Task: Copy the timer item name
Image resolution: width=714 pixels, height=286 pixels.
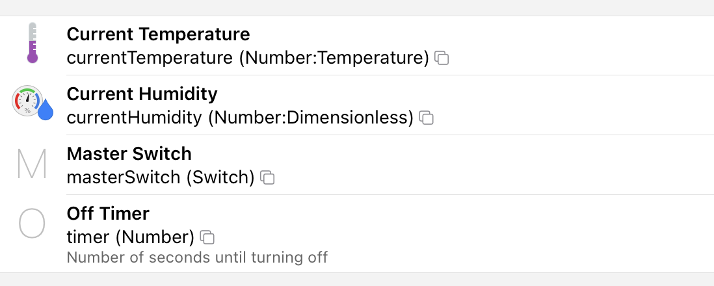Action: [x=207, y=237]
